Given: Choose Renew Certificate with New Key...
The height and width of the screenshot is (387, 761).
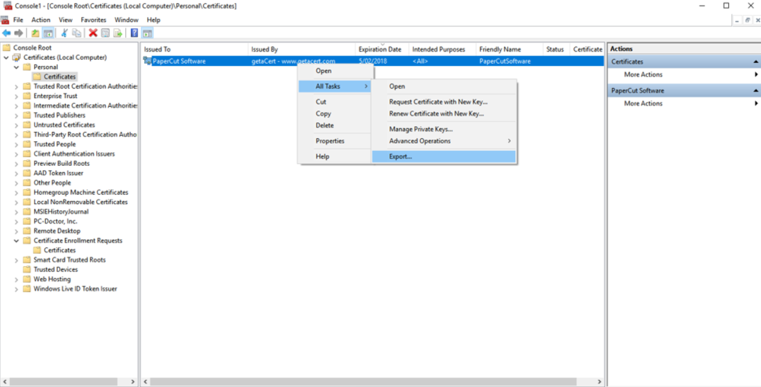Looking at the screenshot, I should [x=443, y=114].
